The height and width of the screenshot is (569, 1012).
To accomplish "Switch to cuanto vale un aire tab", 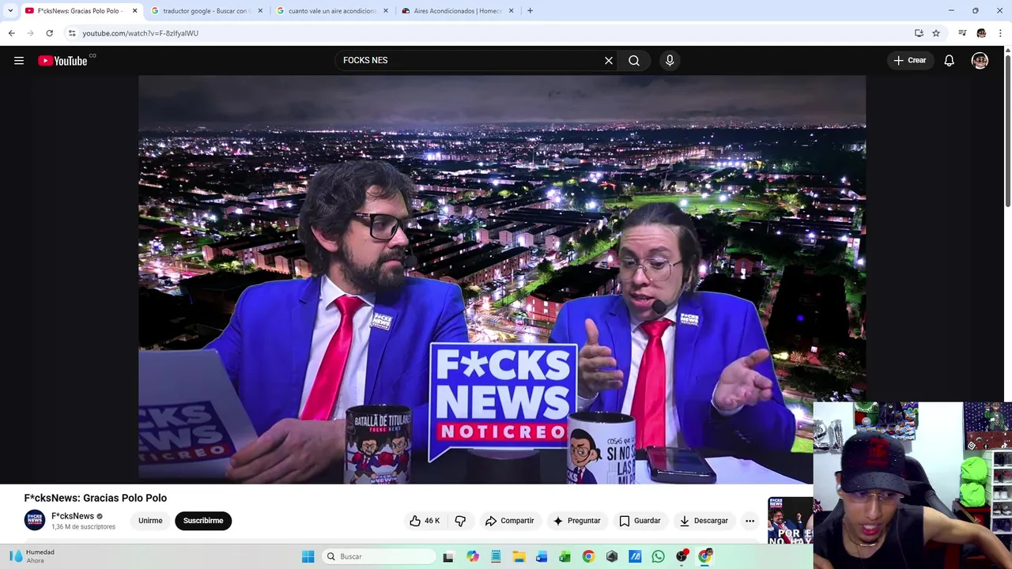I will (330, 11).
